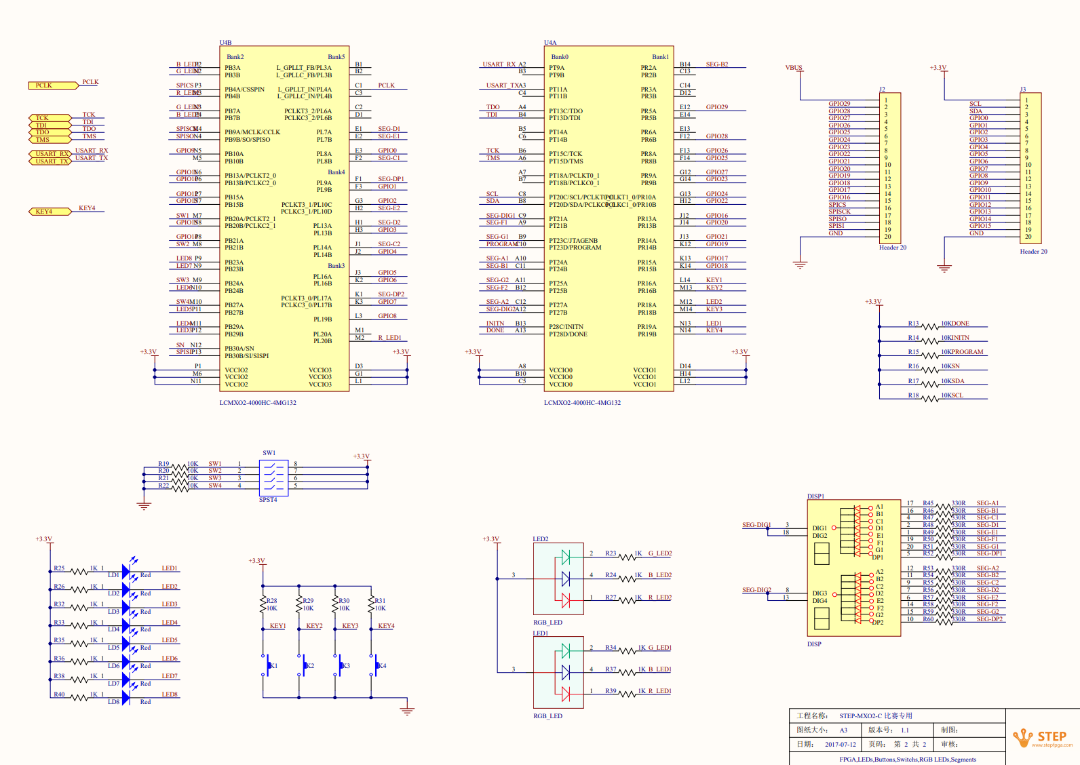Select resistor R25 for LED1
Viewport: 1080px width, 765px height.
point(80,572)
